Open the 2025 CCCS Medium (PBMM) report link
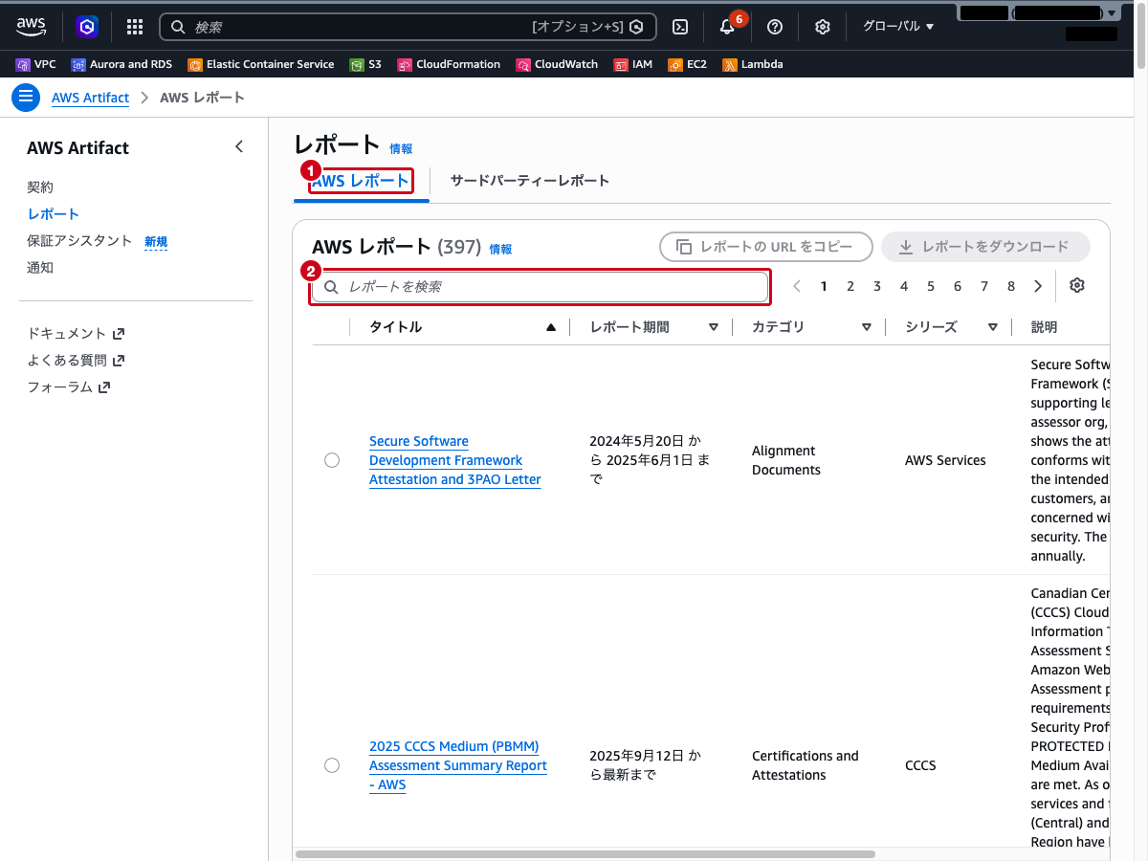1148x861 pixels. pos(458,765)
